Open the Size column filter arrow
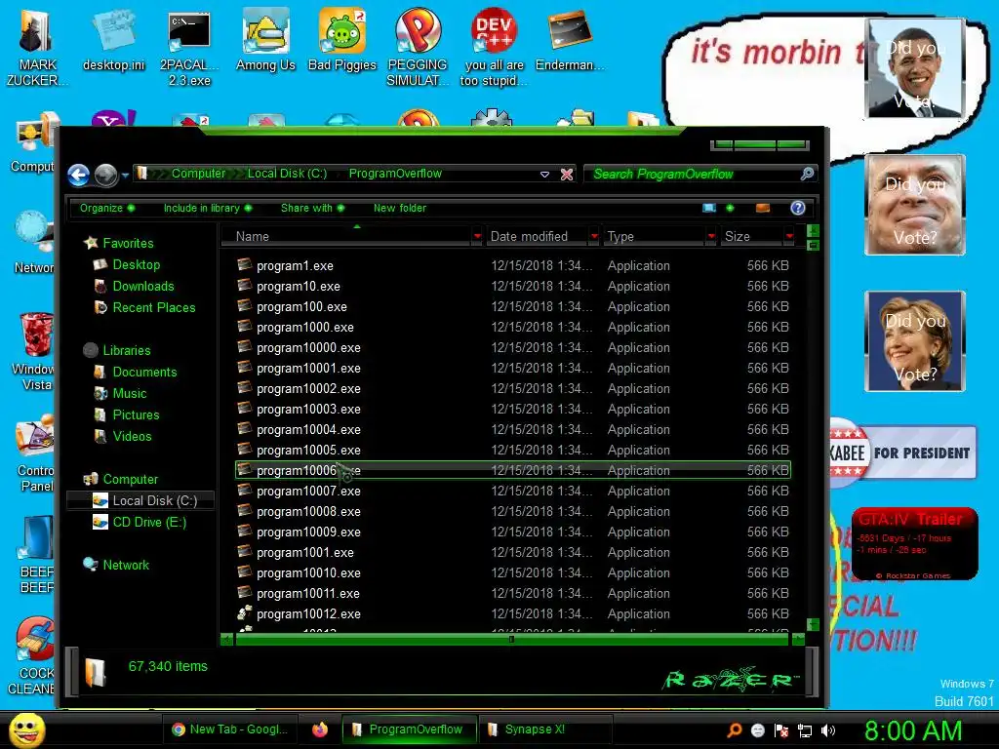This screenshot has width=999, height=749. [790, 236]
